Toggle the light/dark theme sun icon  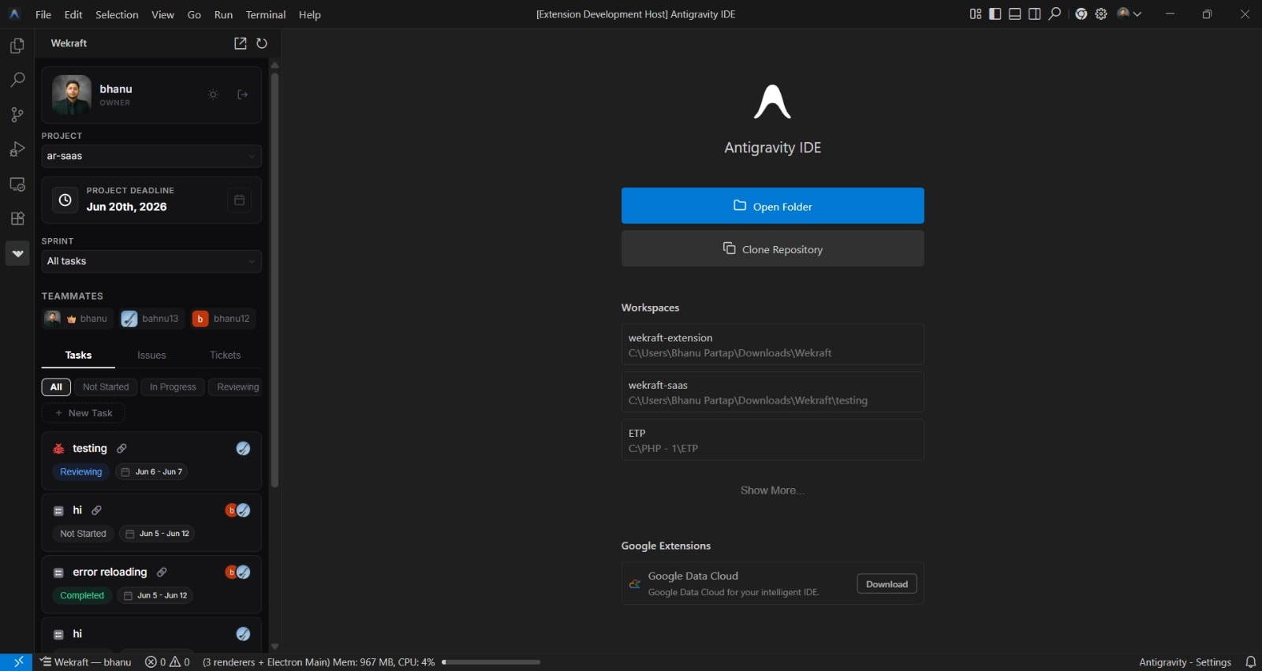click(x=213, y=95)
